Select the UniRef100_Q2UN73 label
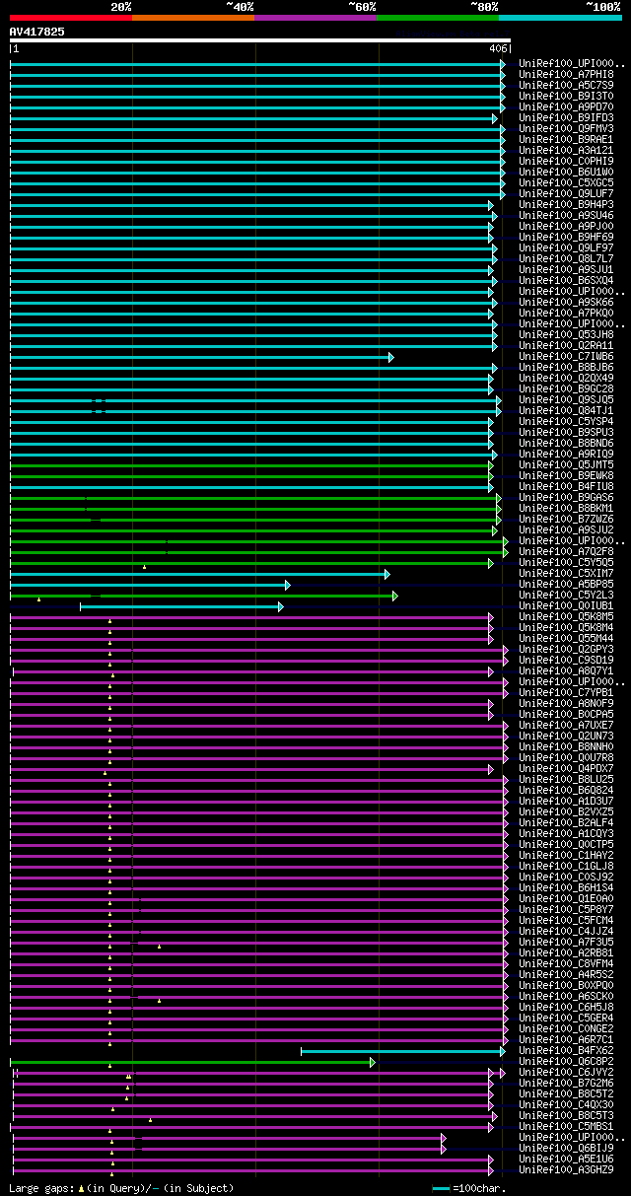The image size is (631, 1196). click(567, 736)
